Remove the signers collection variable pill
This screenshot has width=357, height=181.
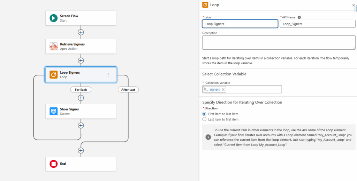pyautogui.click(x=223, y=90)
